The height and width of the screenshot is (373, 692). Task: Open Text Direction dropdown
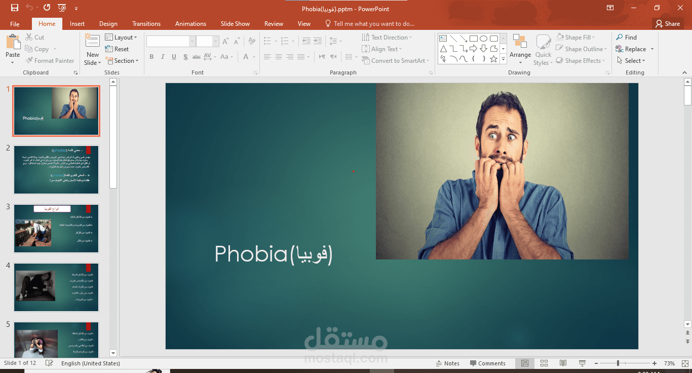(x=387, y=38)
